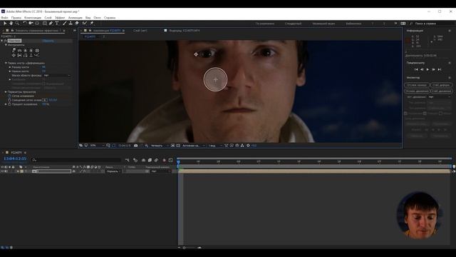Hide the layer with its eye icon
The height and width of the screenshot is (257, 456).
pos(2,171)
